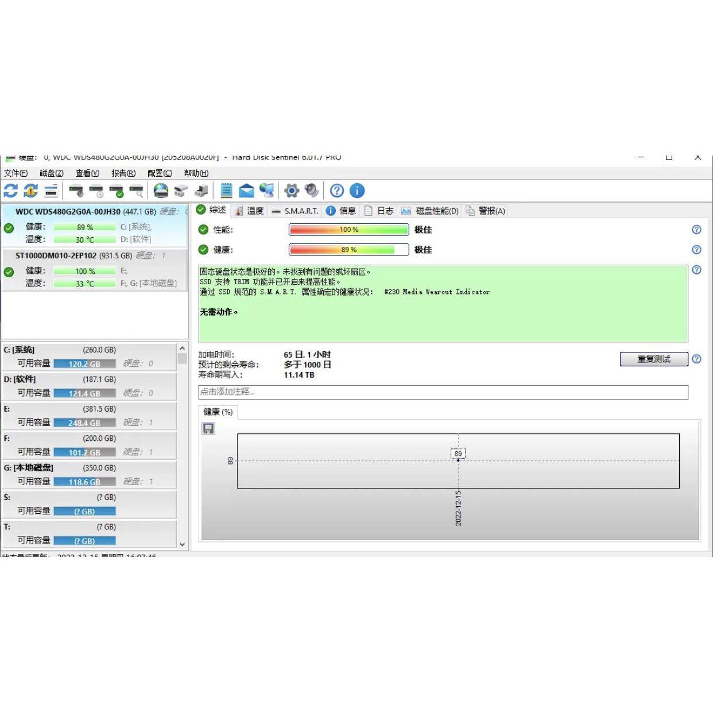713x713 pixels.
Task: Click the partition list scroll-down arrow
Action: coord(183,544)
